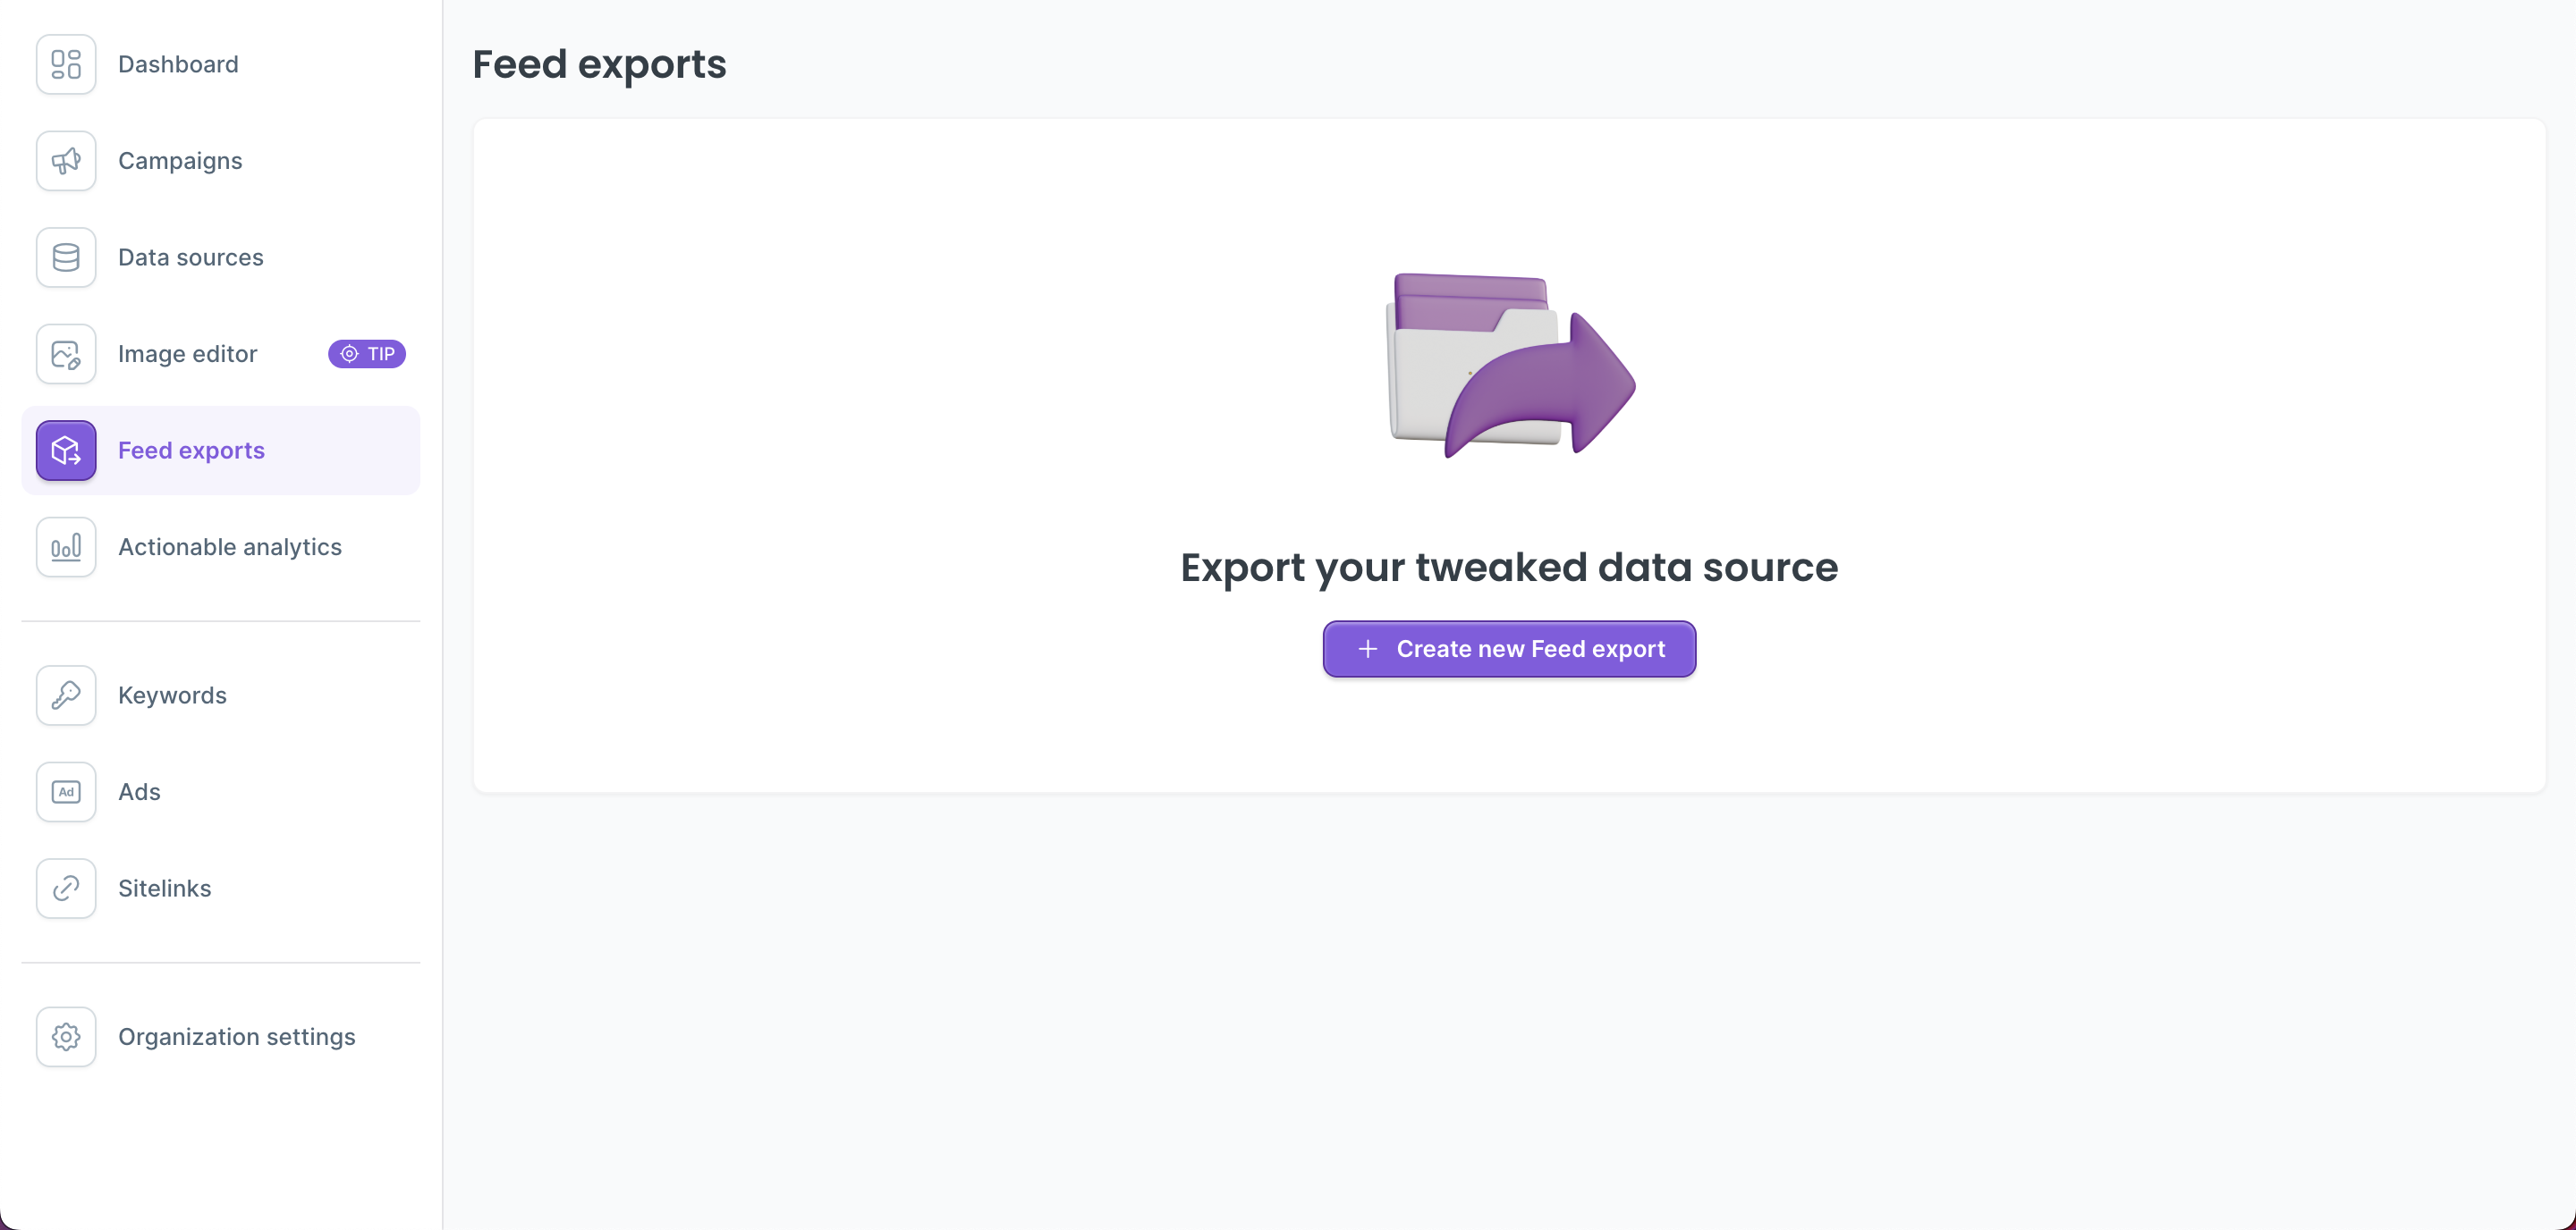
Task: Click the Export your tweaked data source text
Action: tap(1508, 567)
